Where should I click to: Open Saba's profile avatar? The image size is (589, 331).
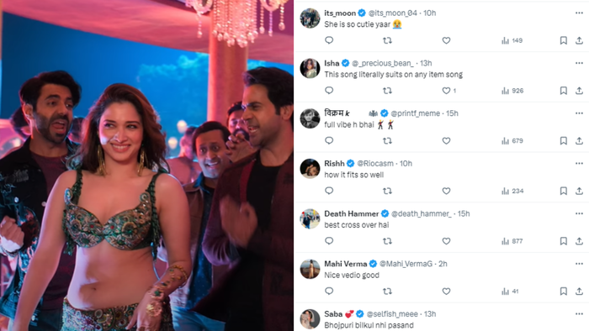point(310,319)
